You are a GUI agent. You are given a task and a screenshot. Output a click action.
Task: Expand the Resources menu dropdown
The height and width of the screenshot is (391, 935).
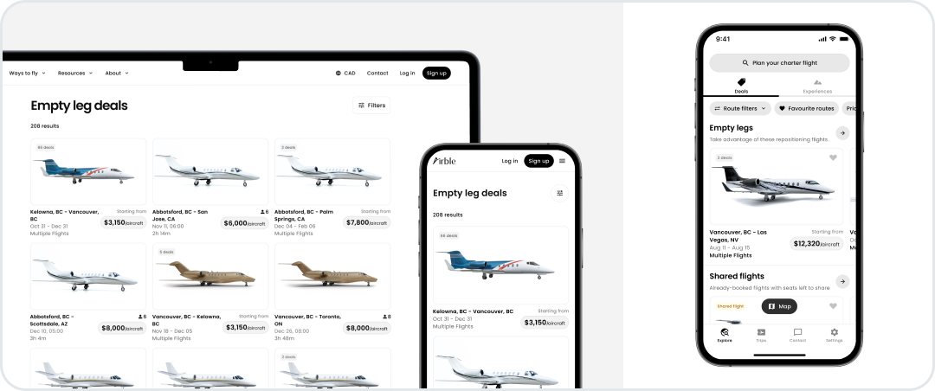pyautogui.click(x=75, y=74)
